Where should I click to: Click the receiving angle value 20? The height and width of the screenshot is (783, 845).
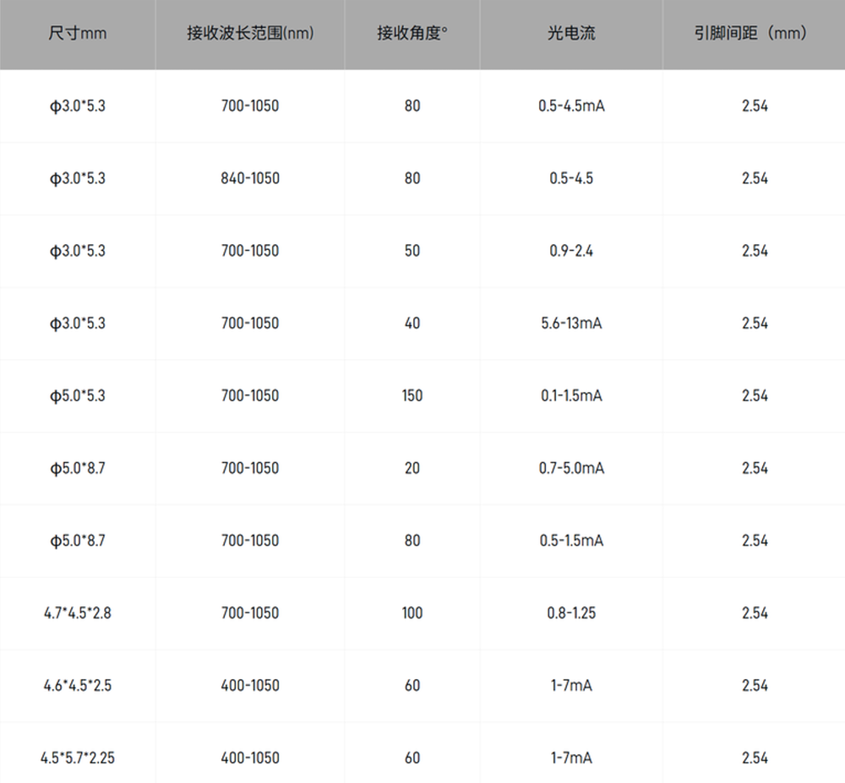click(412, 468)
